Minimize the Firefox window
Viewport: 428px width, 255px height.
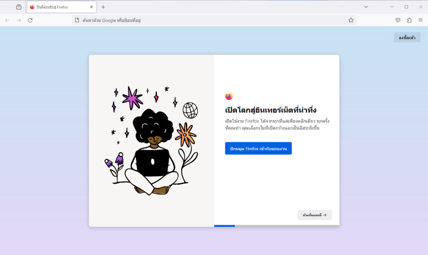pos(392,7)
